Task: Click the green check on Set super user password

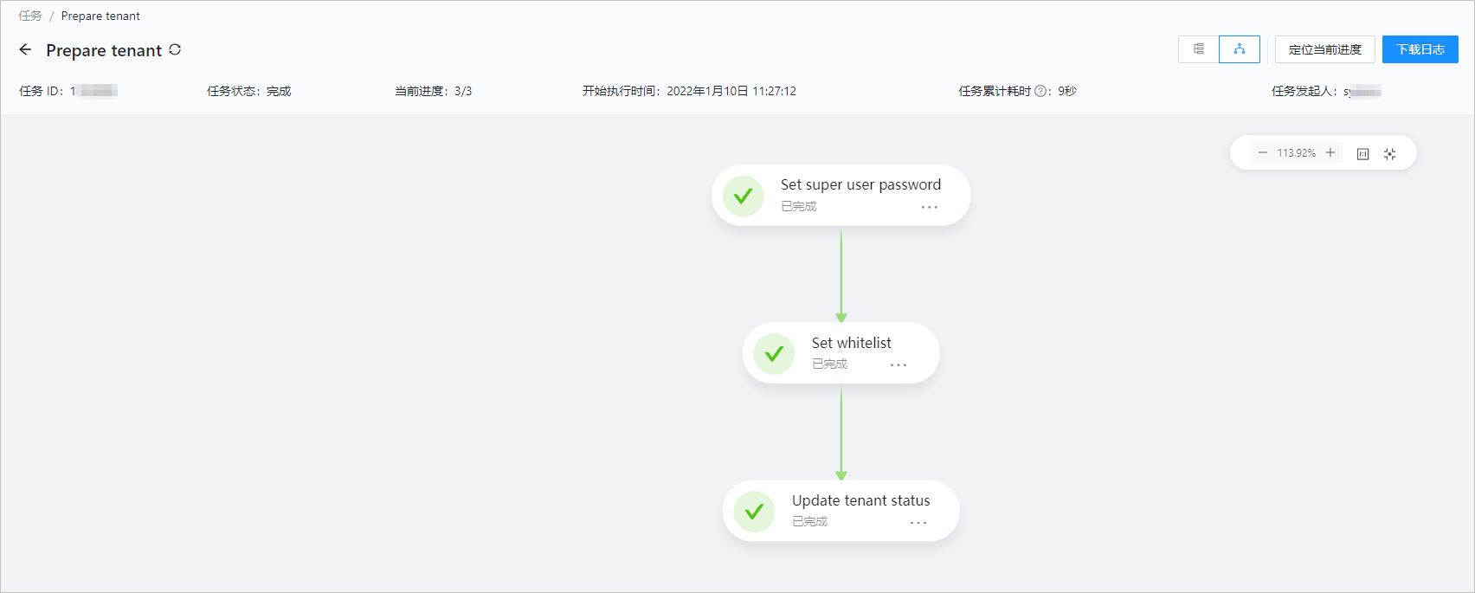Action: click(x=743, y=197)
